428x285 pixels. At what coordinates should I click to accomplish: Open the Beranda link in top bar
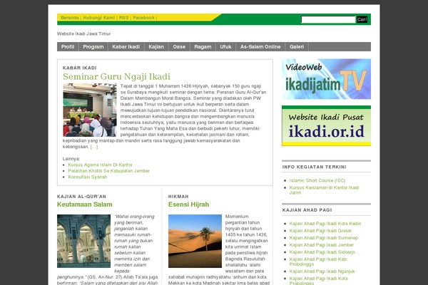coord(70,18)
